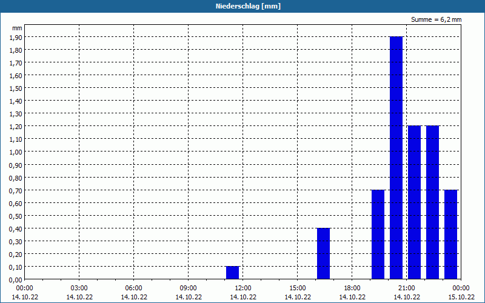This screenshot has height=303, width=485.
Task: Select the 0,70 mm bar before 21:00
Action: click(x=378, y=235)
